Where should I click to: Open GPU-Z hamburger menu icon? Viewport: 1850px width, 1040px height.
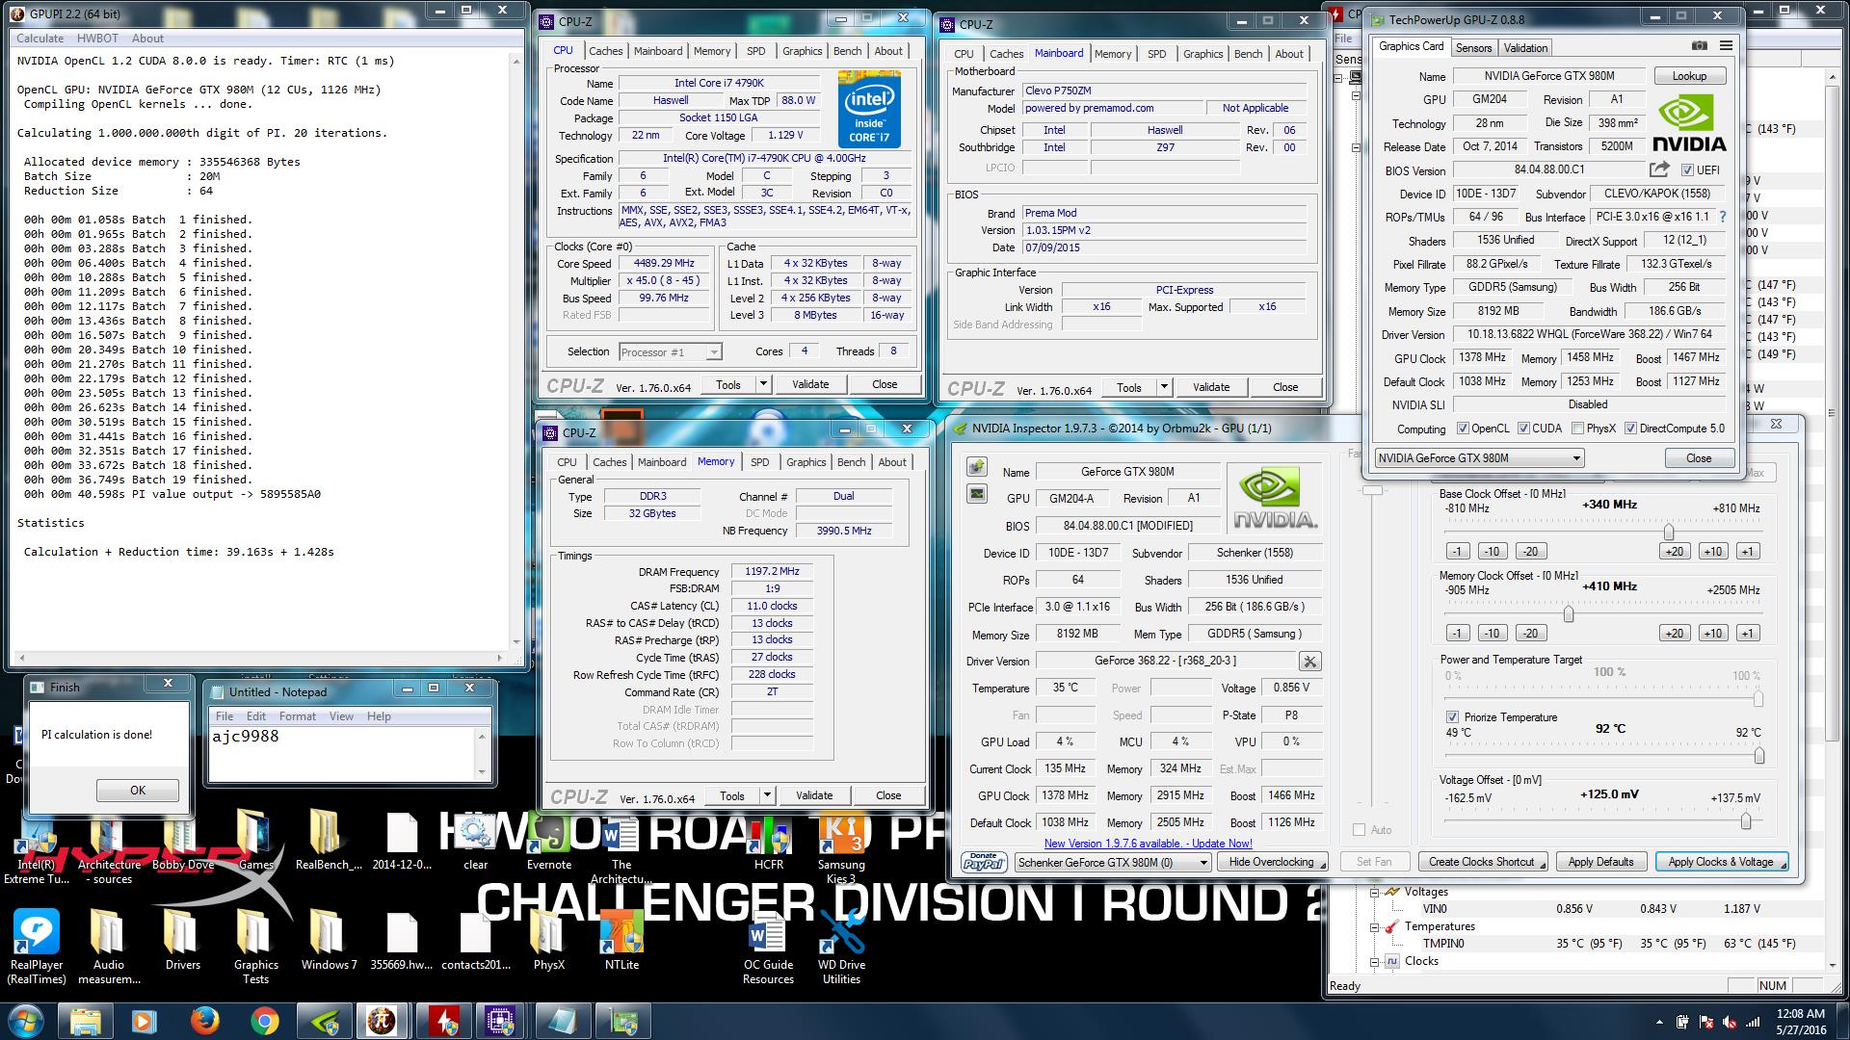click(1726, 45)
